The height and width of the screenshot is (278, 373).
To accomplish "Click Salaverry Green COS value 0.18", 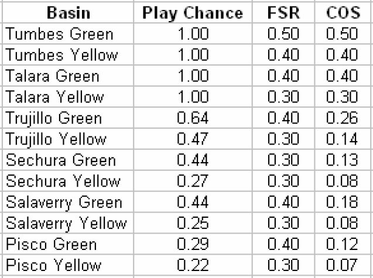I will pyautogui.click(x=344, y=202).
